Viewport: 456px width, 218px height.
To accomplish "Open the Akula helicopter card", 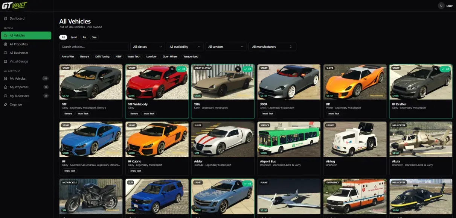I will coord(421,148).
